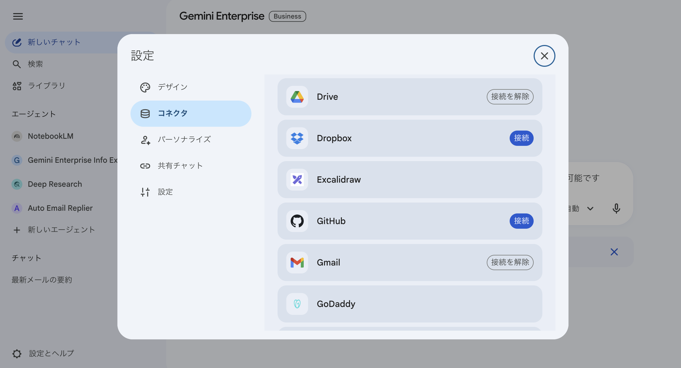This screenshot has height=368, width=681.
Task: Click the GoDaddy connector row
Action: pos(410,304)
